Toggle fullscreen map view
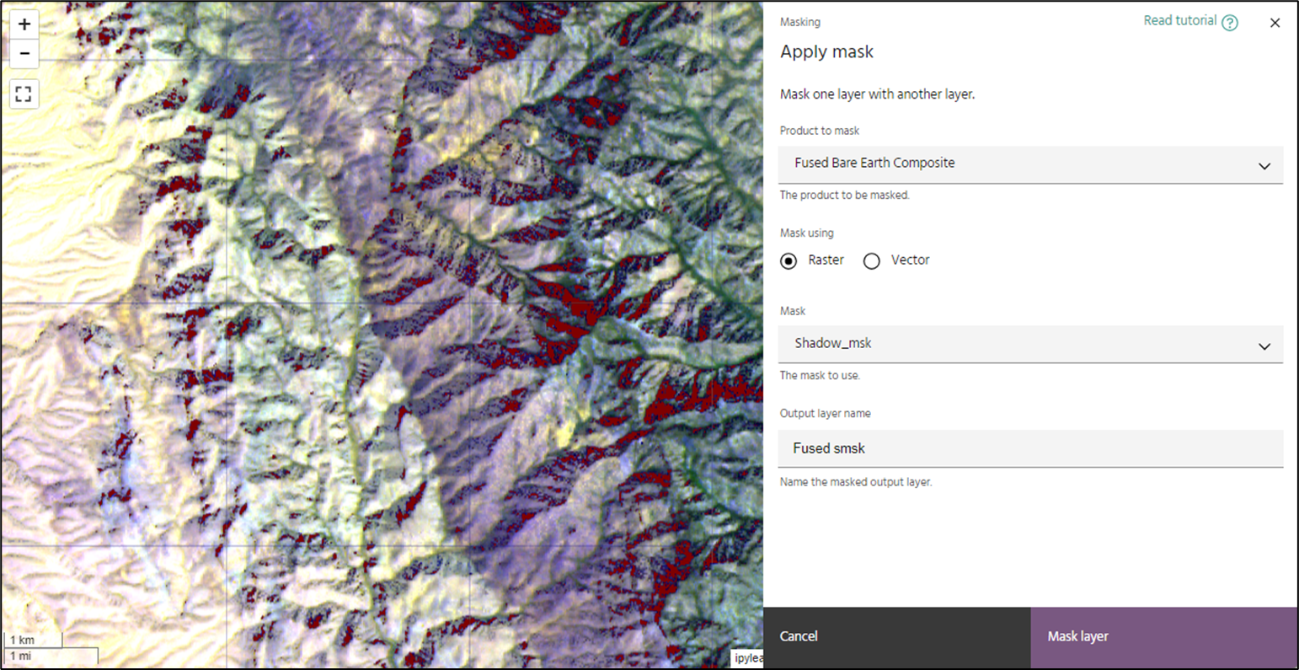This screenshot has height=670, width=1299. click(x=24, y=94)
